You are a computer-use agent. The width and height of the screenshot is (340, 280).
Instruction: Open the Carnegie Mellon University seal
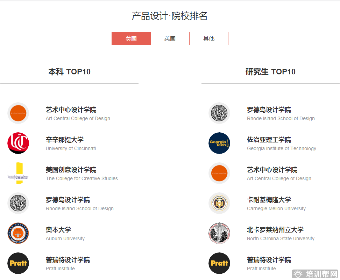pos(219,204)
